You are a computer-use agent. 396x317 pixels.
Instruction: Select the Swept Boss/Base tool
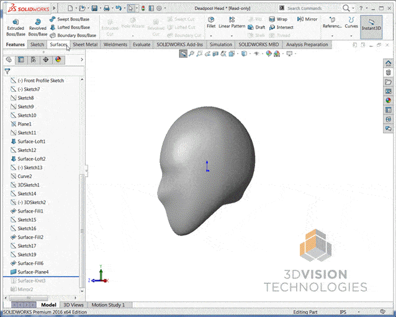pyautogui.click(x=70, y=19)
